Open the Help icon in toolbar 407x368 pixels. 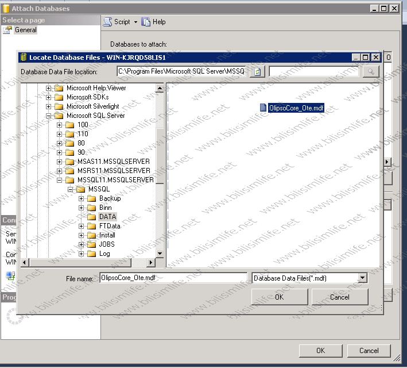coord(146,22)
